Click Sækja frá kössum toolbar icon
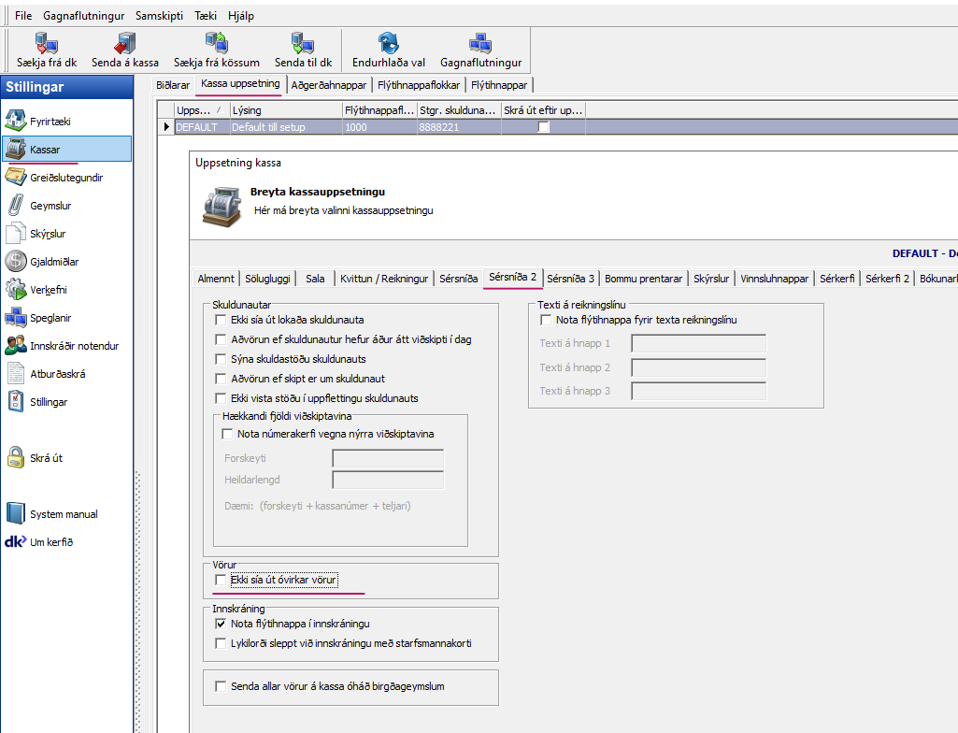The height and width of the screenshot is (733, 958). pyautogui.click(x=216, y=43)
